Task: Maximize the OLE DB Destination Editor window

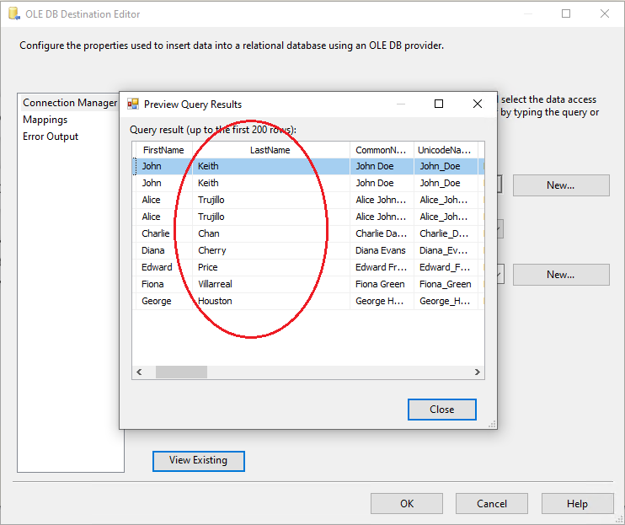Action: tap(566, 13)
